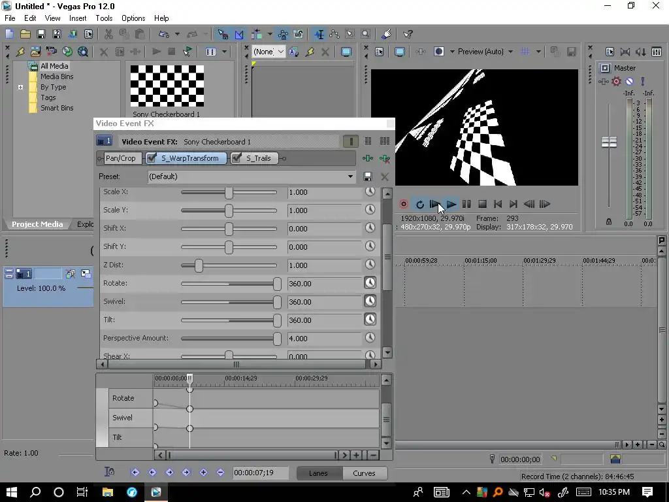
Task: Click the Rotate slider handle
Action: tap(277, 284)
